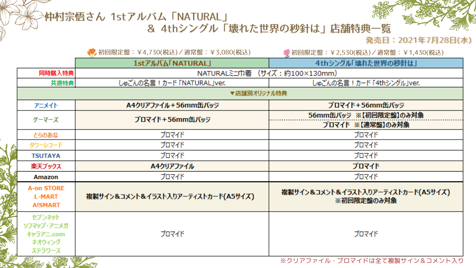The image size is (476, 268).
Task: Click 56mm缶バッジ ※【初回限定盤】のみ対象
Action: pos(366,115)
